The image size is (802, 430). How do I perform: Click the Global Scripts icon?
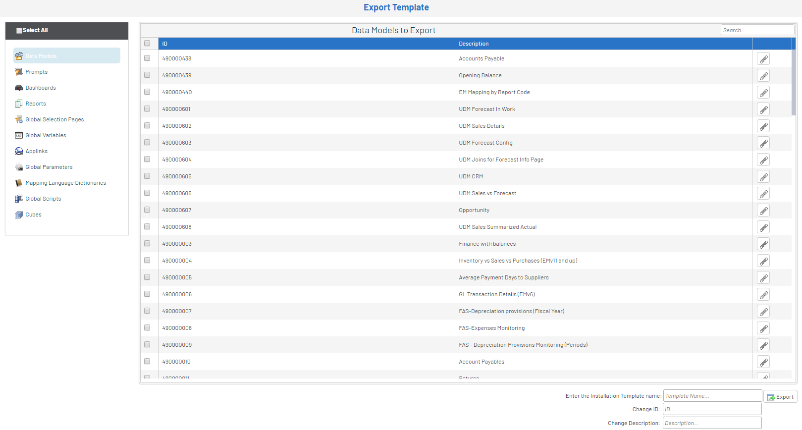pos(19,199)
